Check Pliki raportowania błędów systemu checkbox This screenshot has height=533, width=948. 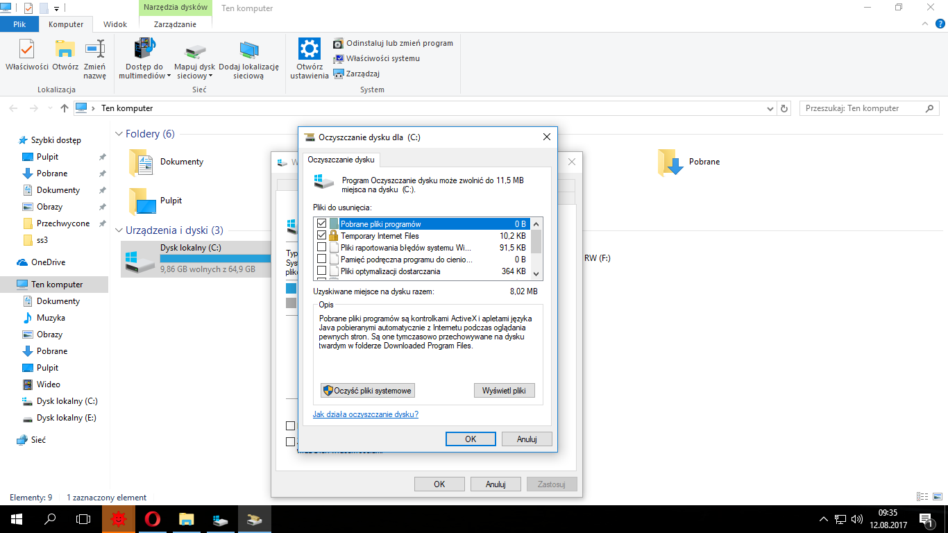coord(321,248)
